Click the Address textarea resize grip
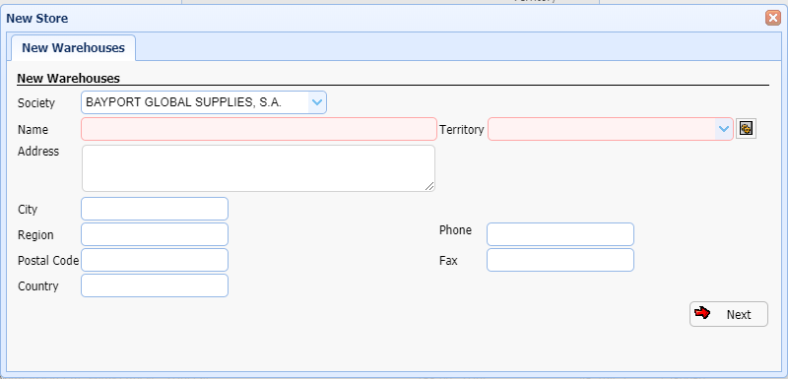Image resolution: width=788 pixels, height=379 pixels. pos(429,186)
